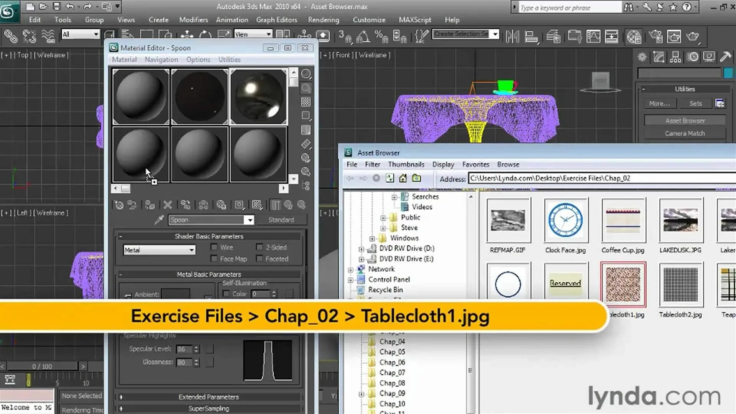This screenshot has width=736, height=414.
Task: Open the Motion tab icon in command panel
Action: pos(692,57)
